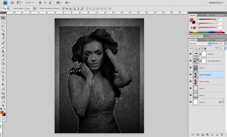The width and height of the screenshot is (227, 137).
Task: Select the Blur tool
Action: coord(3,68)
